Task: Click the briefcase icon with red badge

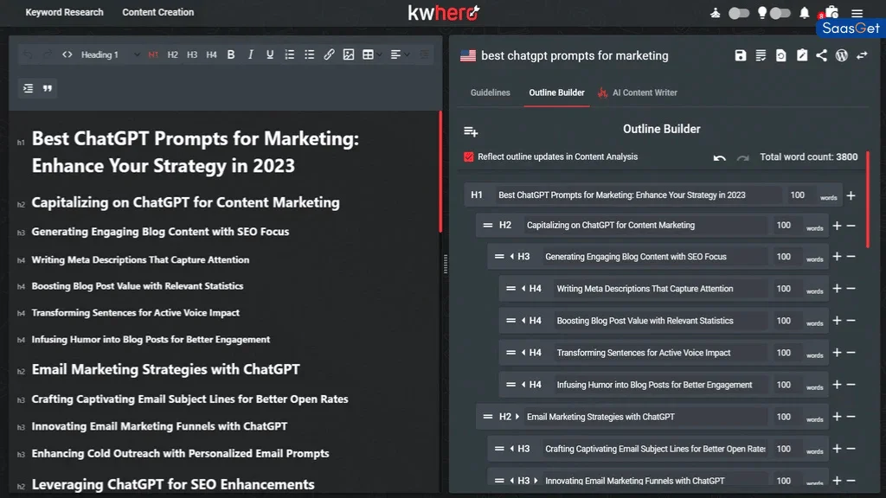Action: (x=830, y=12)
